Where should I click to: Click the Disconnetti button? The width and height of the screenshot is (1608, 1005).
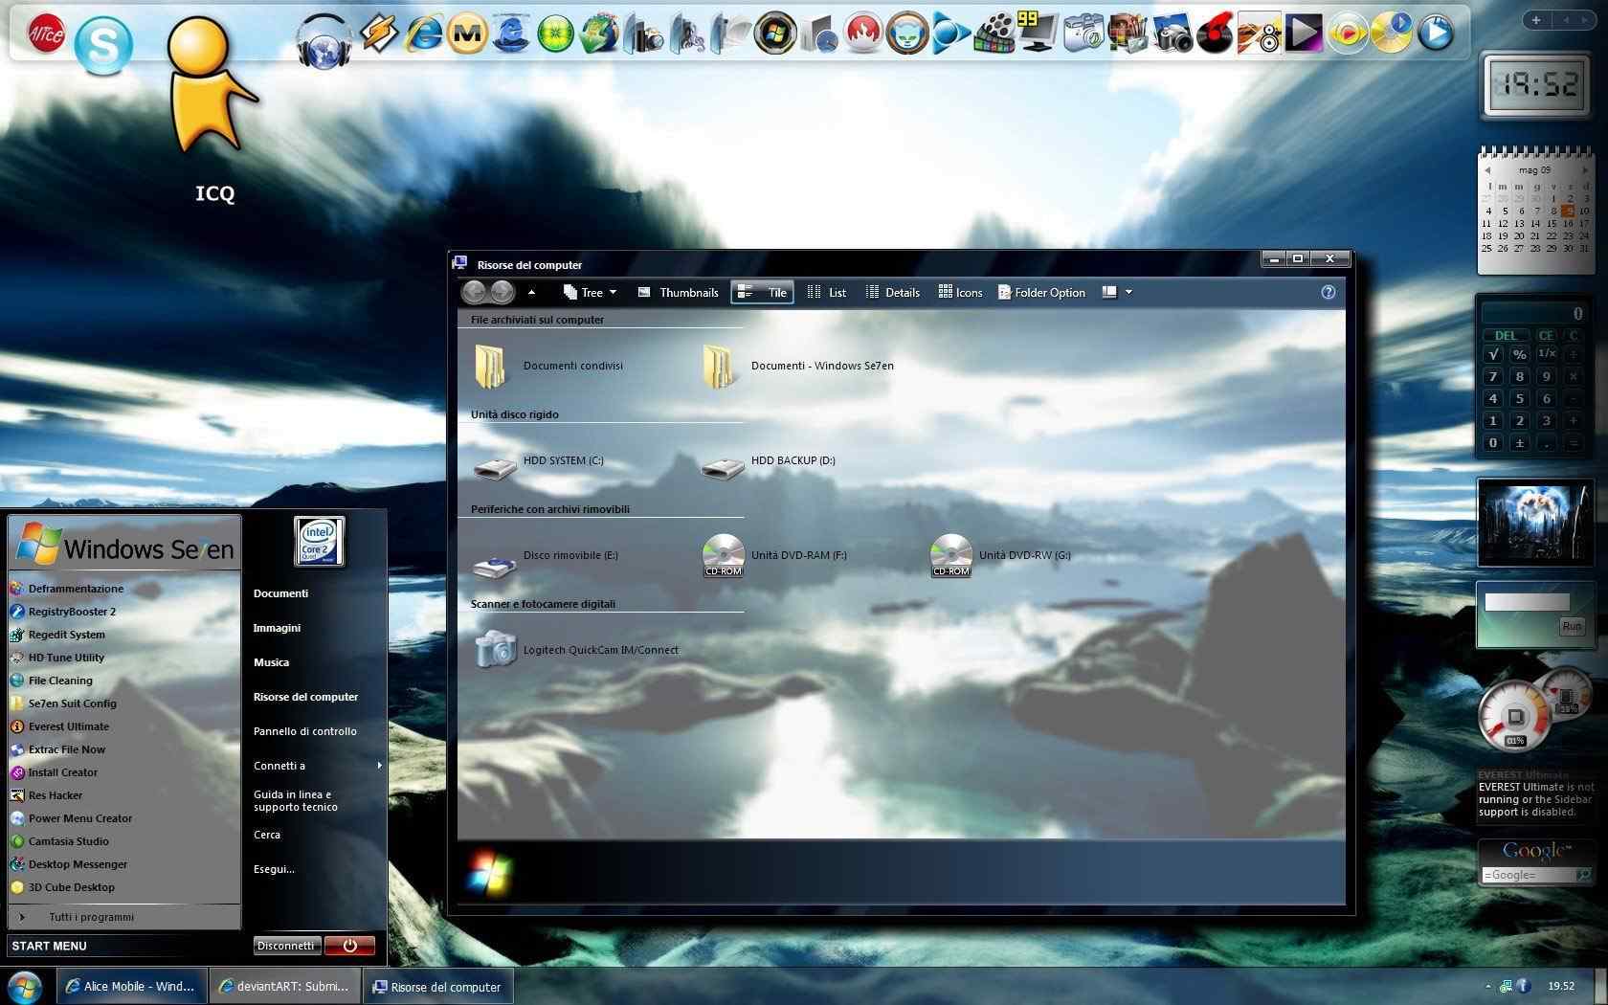coord(286,946)
